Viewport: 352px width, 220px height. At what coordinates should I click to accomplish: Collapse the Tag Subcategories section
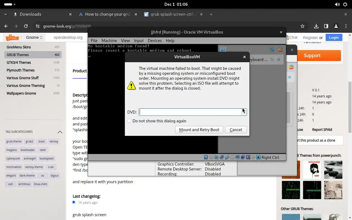tap(60, 132)
